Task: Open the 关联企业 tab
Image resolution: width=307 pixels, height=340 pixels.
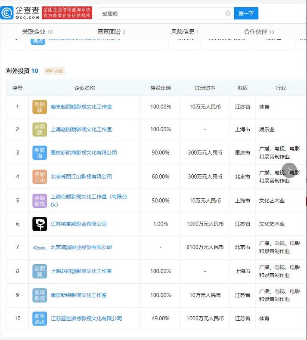Action: tap(37, 32)
